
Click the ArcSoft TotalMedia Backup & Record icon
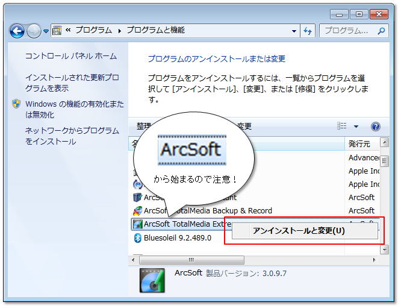(x=138, y=211)
